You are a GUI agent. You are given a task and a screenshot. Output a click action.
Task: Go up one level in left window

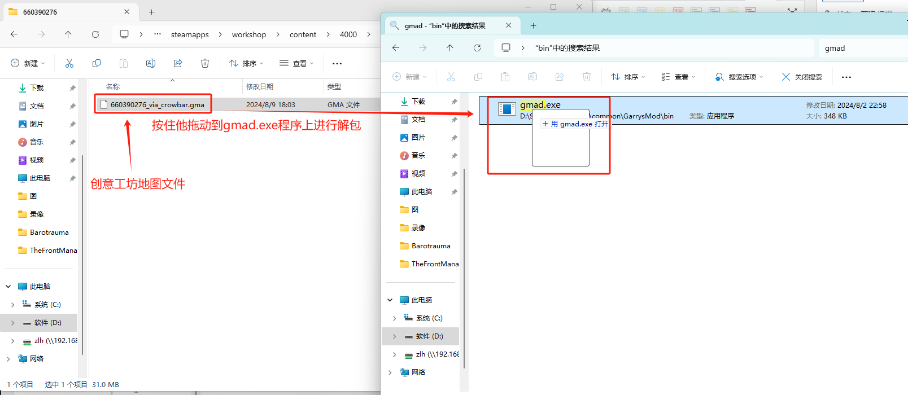[68, 34]
